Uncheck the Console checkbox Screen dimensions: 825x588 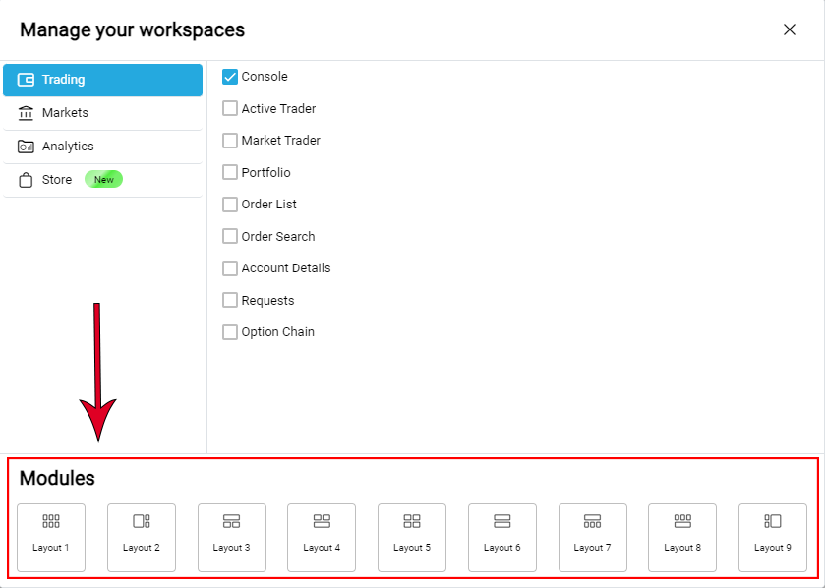coord(229,76)
